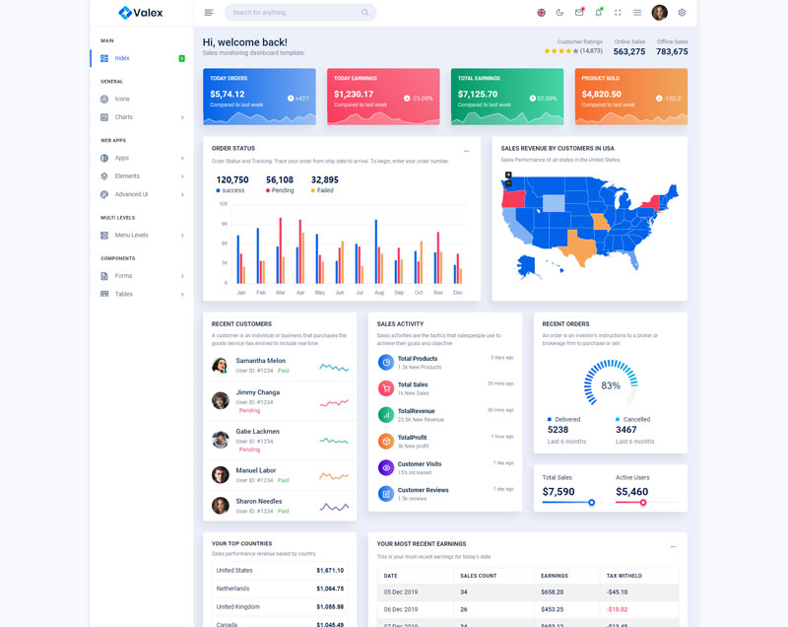This screenshot has width=788, height=627.
Task: Expand the Menu Levels sidebar item
Action: 142,235
